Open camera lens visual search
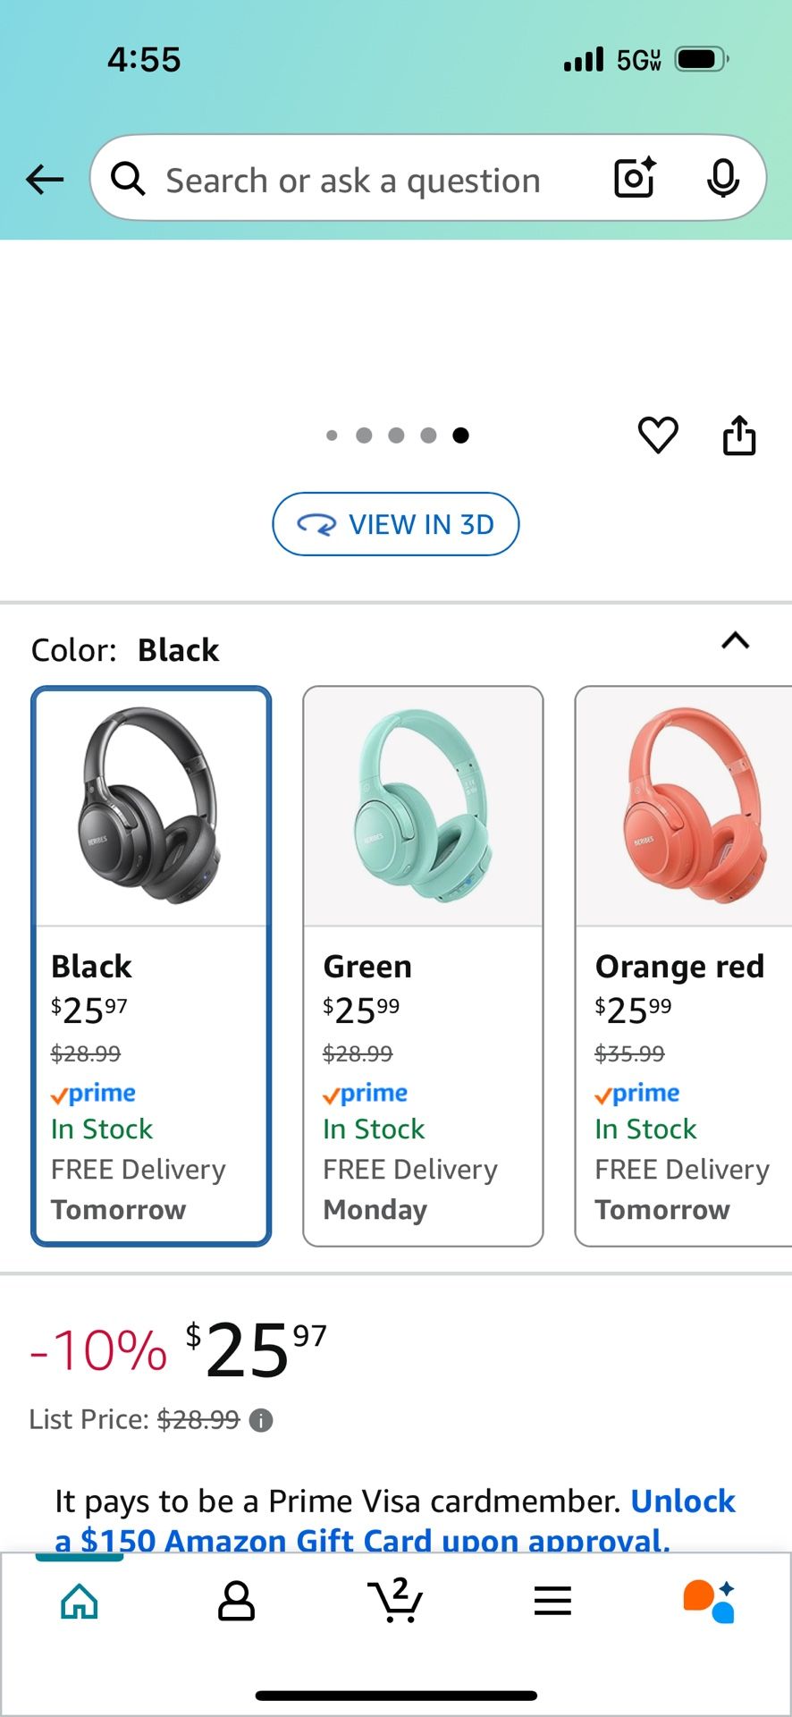The height and width of the screenshot is (1717, 792). pyautogui.click(x=635, y=178)
